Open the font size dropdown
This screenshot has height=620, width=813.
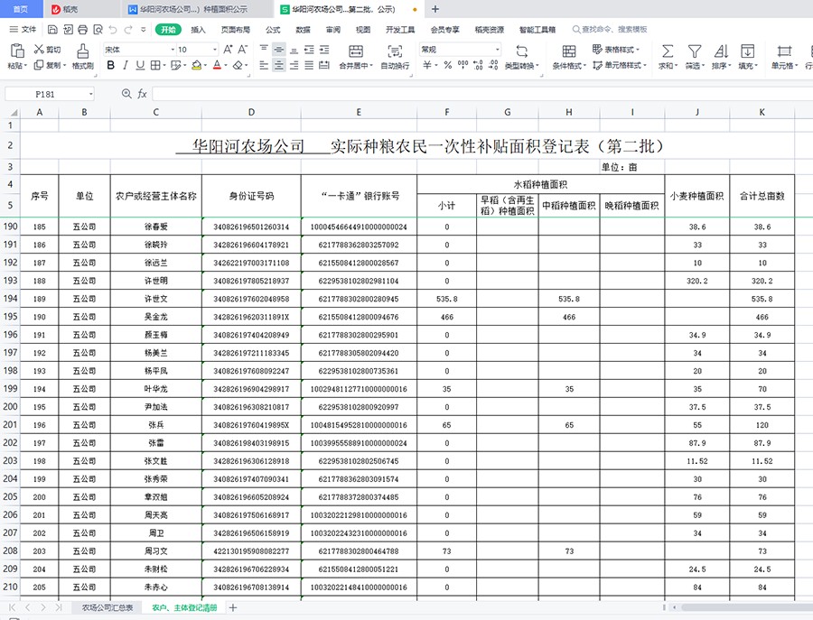coord(213,50)
